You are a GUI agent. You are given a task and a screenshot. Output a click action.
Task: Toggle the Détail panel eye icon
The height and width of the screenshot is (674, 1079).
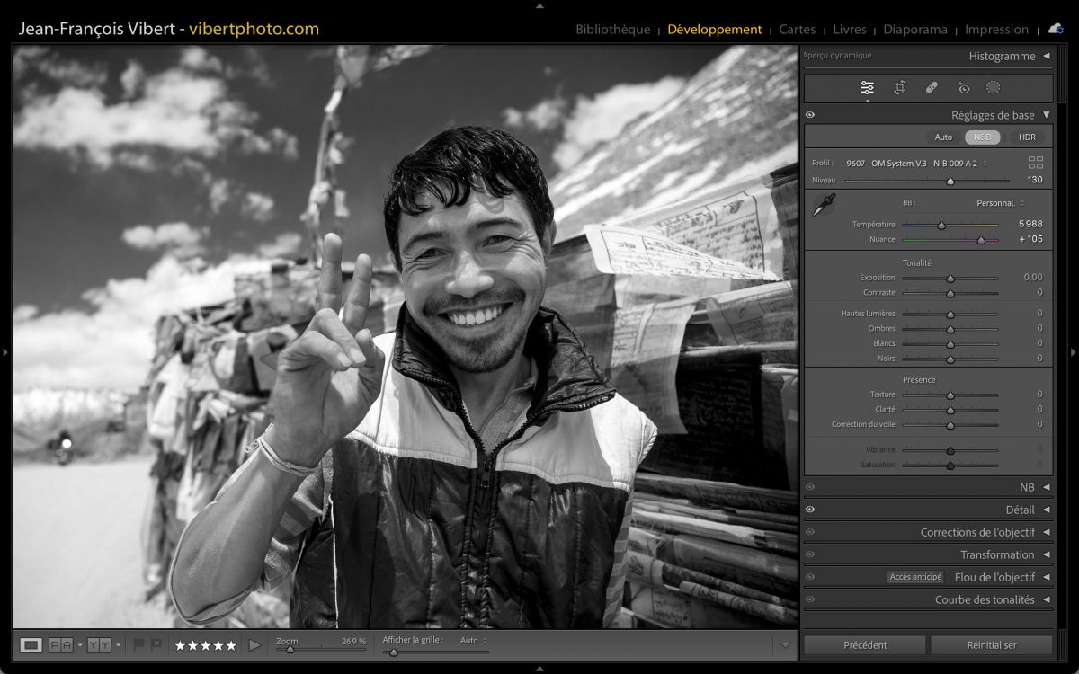click(810, 510)
